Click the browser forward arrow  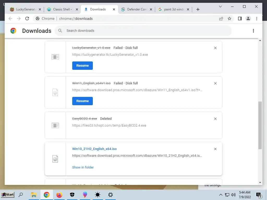point(19,18)
